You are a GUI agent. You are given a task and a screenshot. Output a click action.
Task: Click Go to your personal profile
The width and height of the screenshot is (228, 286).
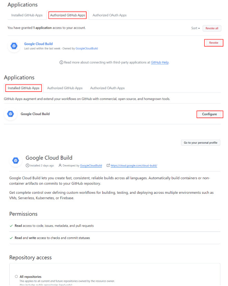coord(200,143)
